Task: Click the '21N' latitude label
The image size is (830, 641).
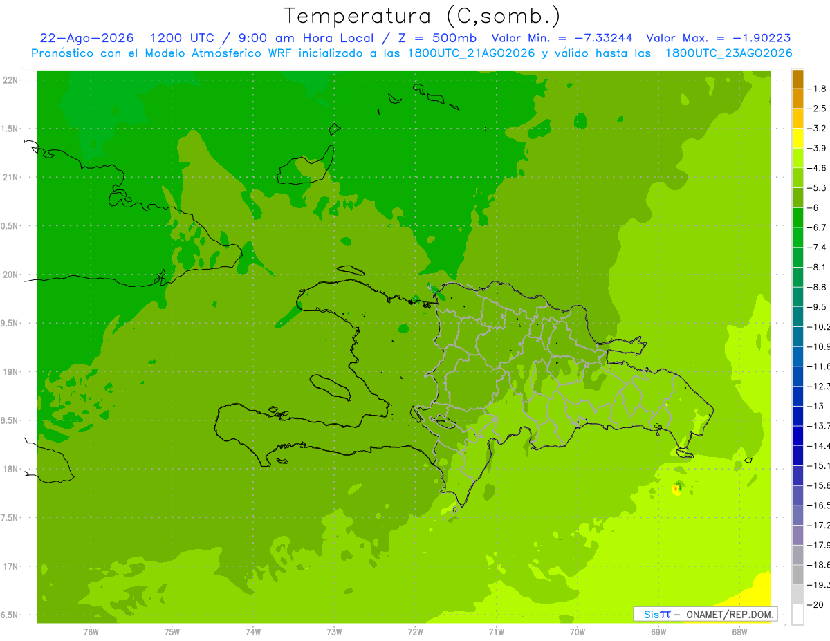Action: pos(10,178)
